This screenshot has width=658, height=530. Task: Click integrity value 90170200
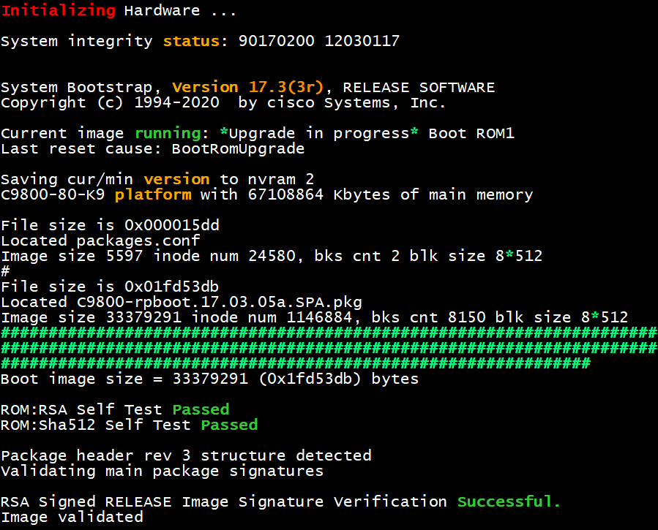click(277, 41)
